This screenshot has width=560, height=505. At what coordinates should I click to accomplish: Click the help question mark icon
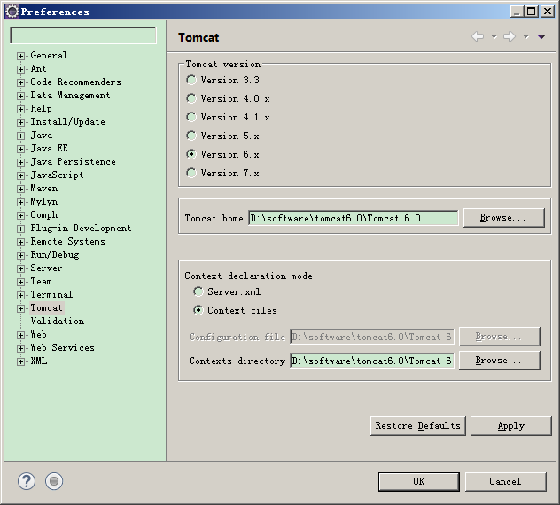(x=27, y=481)
